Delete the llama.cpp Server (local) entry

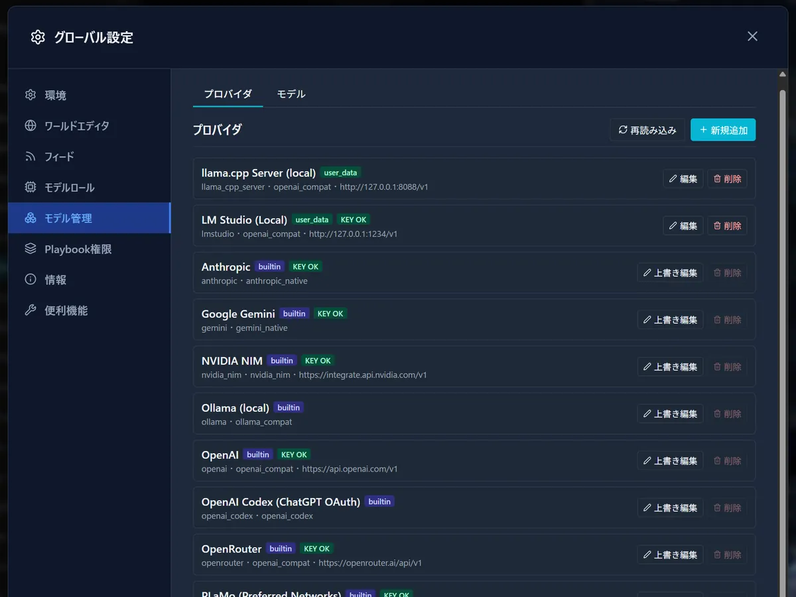[727, 178]
